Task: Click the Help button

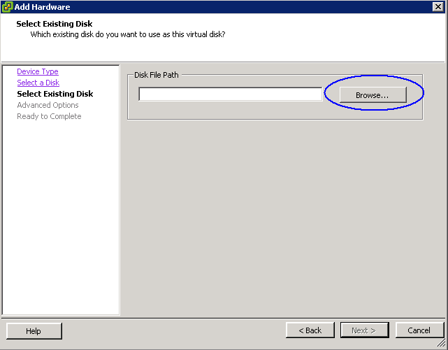Action: click(x=34, y=331)
